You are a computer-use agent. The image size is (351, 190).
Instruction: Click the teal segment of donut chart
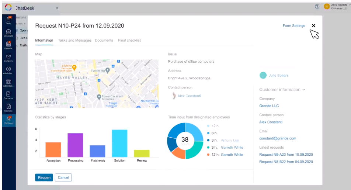[x=194, y=151]
